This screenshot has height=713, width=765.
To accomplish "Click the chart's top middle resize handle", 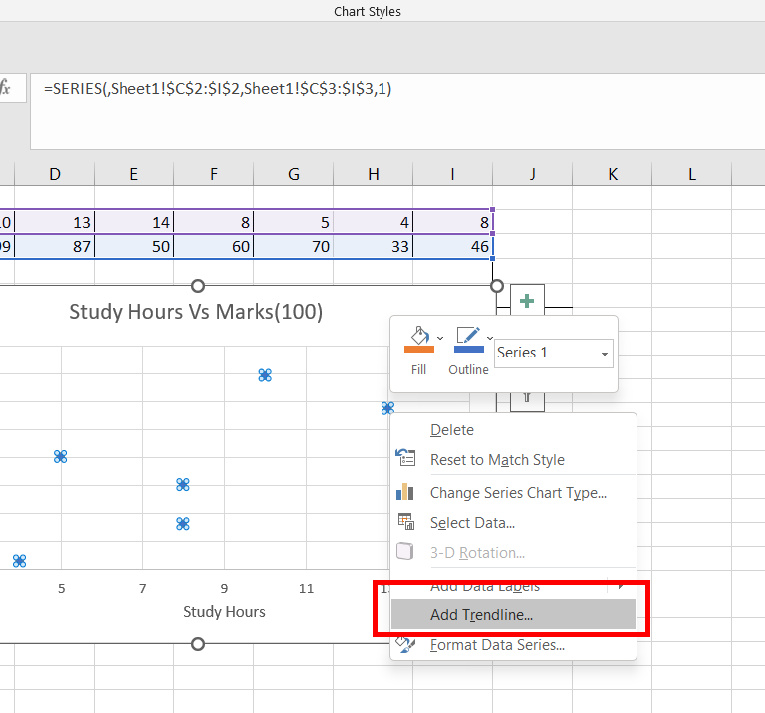I will tap(198, 286).
